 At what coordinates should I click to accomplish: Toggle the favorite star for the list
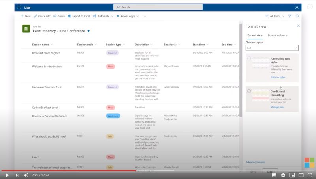(88, 31)
